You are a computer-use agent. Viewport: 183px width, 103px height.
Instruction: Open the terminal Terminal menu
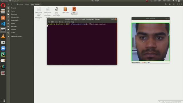pyautogui.click(x=67, y=22)
